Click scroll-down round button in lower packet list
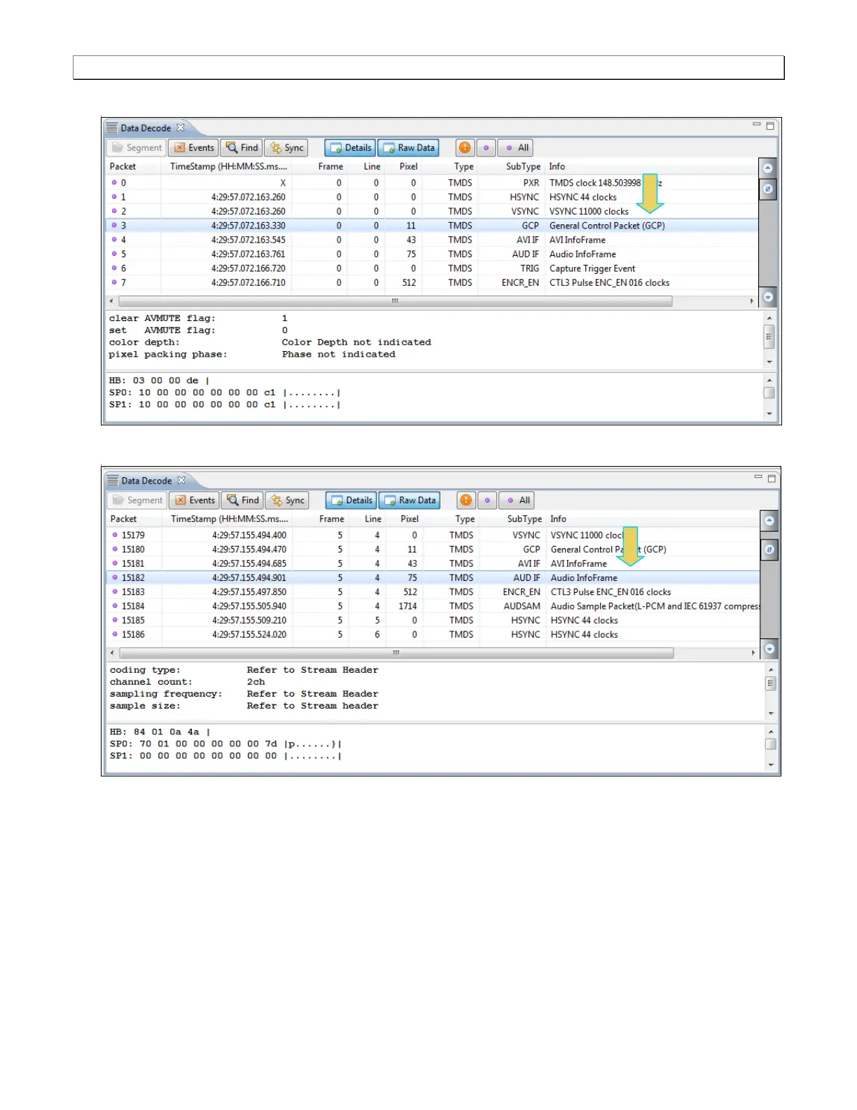857x1110 pixels. coord(769,649)
